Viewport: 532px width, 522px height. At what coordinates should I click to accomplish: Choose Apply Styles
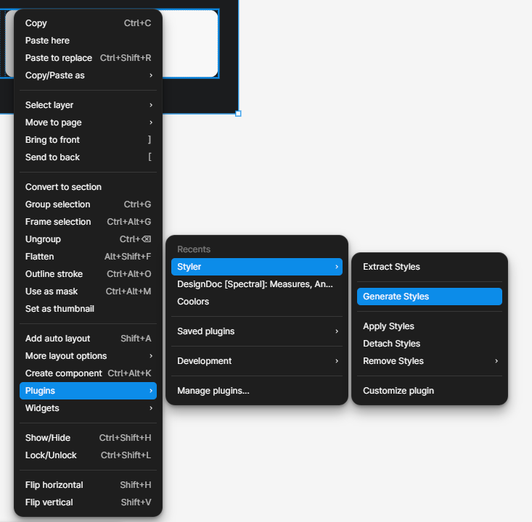click(430, 326)
